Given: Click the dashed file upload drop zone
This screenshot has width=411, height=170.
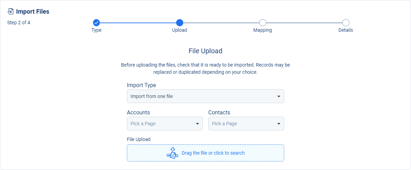Looking at the screenshot, I should click(205, 153).
